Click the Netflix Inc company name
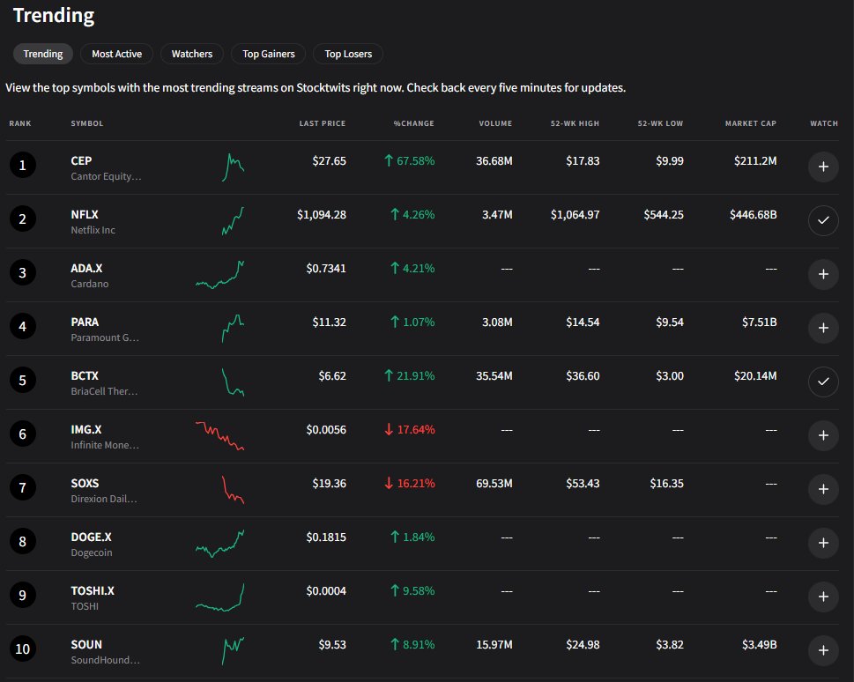 (x=93, y=231)
